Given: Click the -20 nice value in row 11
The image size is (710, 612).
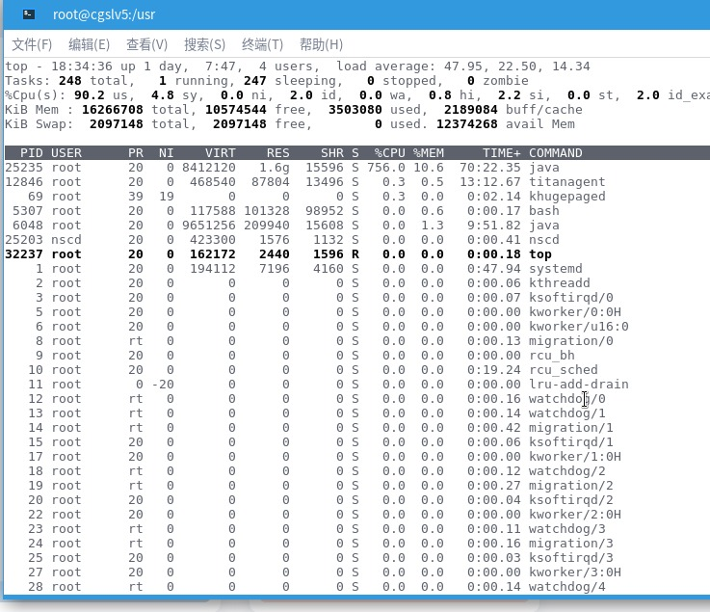Looking at the screenshot, I should (163, 385).
